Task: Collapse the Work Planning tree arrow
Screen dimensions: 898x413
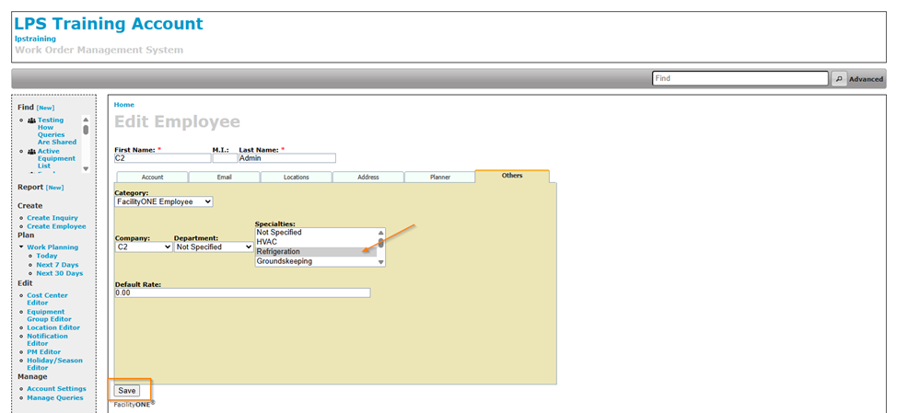Action: coord(20,247)
